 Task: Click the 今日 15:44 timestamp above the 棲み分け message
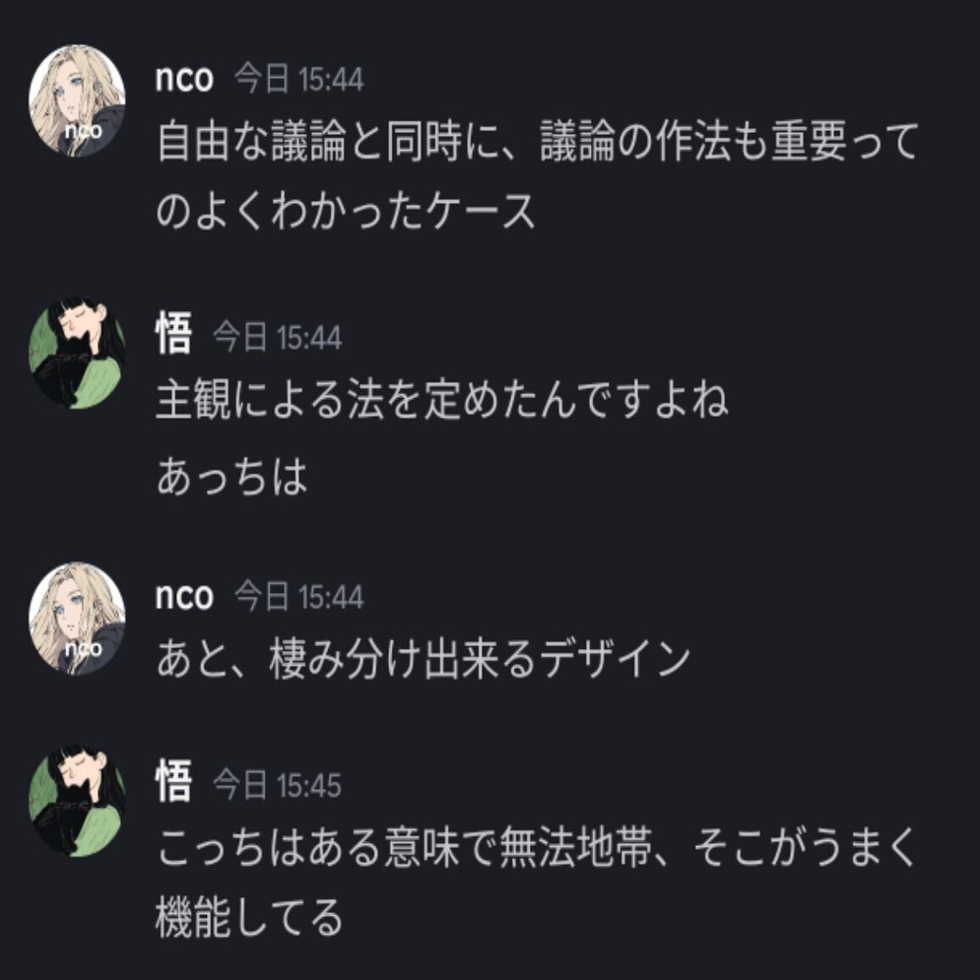tap(298, 596)
